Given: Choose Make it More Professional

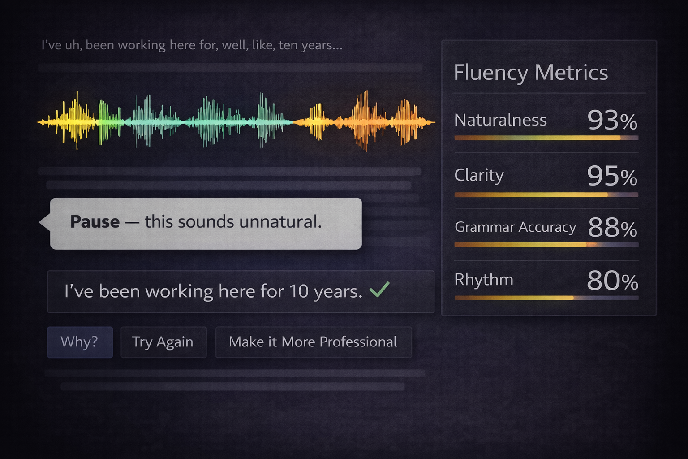Looking at the screenshot, I should coord(313,342).
